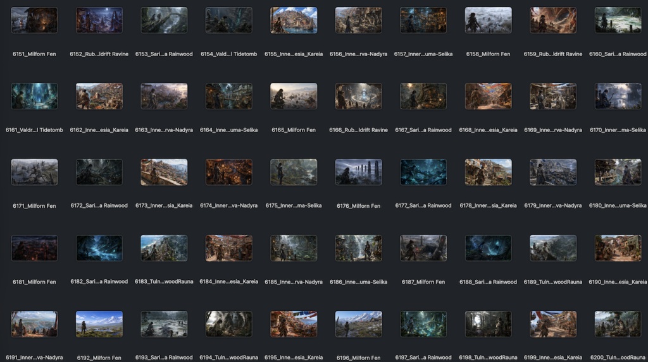
Task: Click the label 6186_Inne...uma-Selika
Action: (x=358, y=282)
